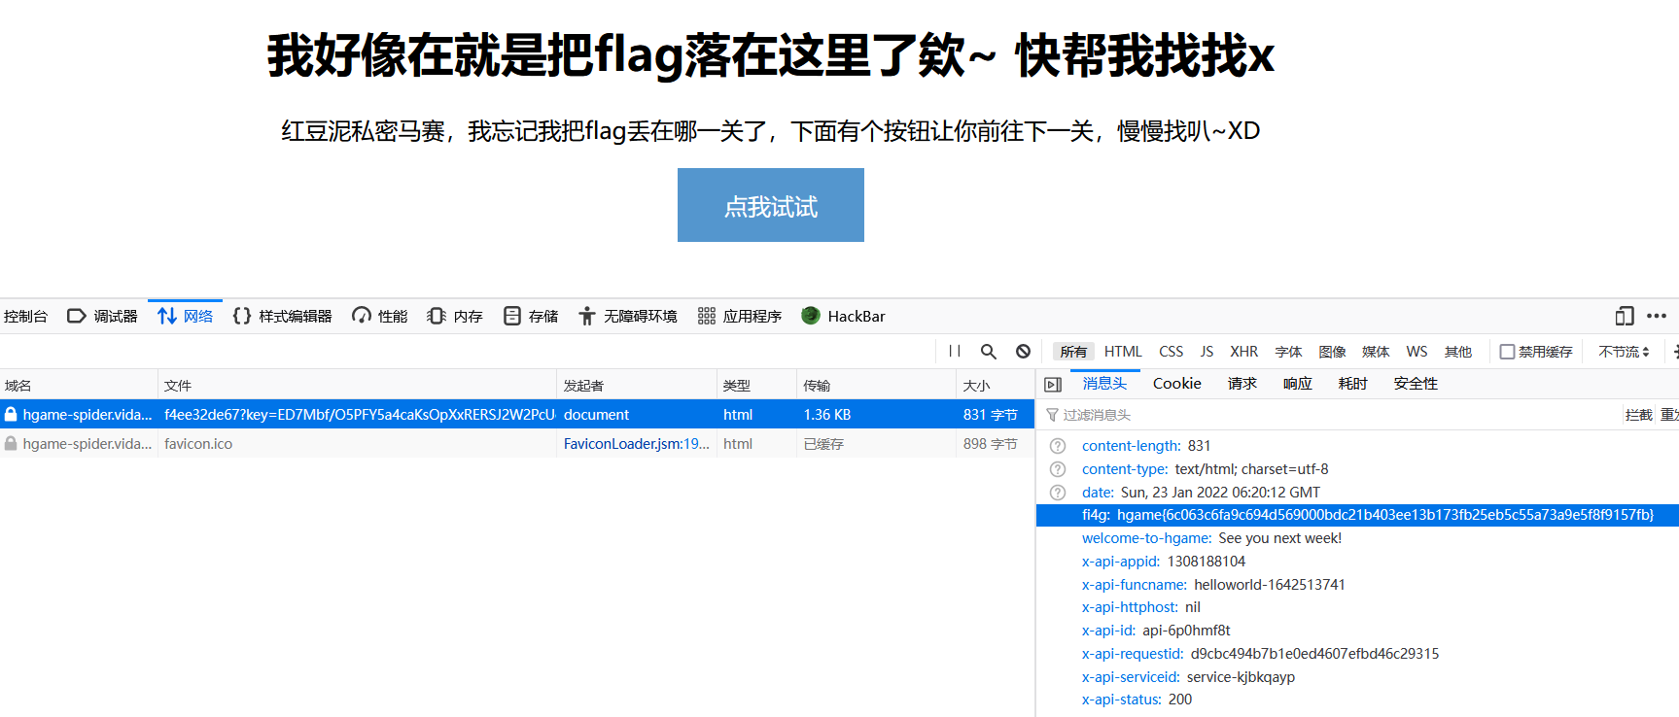
Task: Click help icon beside content-length header
Action: tap(1058, 446)
